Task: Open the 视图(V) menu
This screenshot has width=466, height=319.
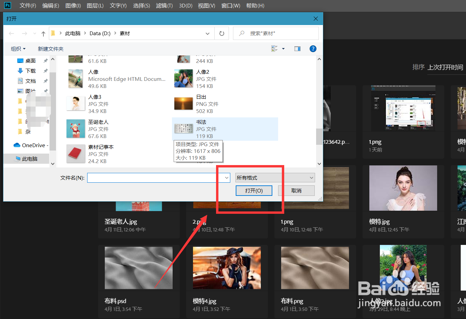Action: click(x=207, y=6)
